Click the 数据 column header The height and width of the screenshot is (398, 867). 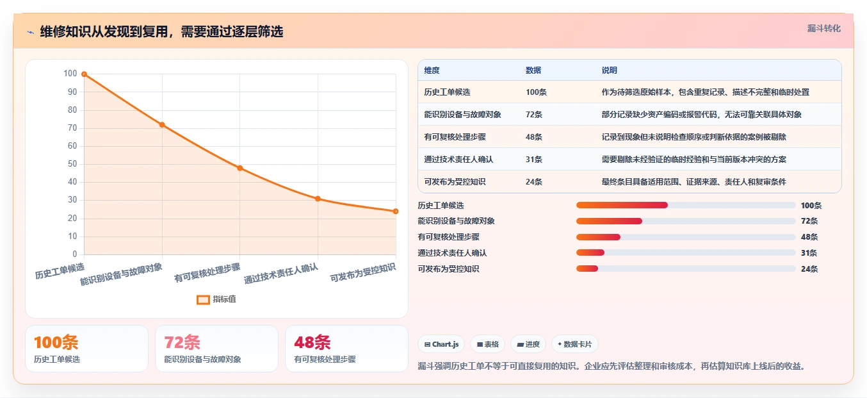tap(533, 70)
